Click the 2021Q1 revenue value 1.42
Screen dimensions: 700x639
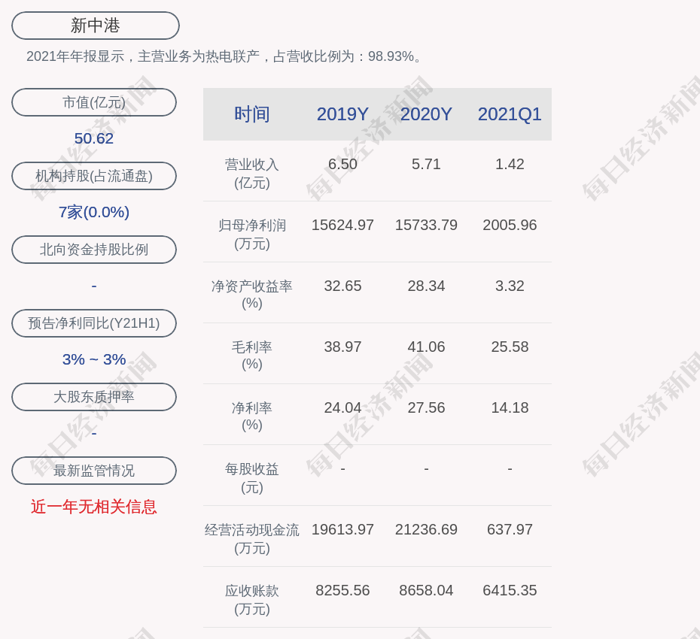tap(510, 164)
